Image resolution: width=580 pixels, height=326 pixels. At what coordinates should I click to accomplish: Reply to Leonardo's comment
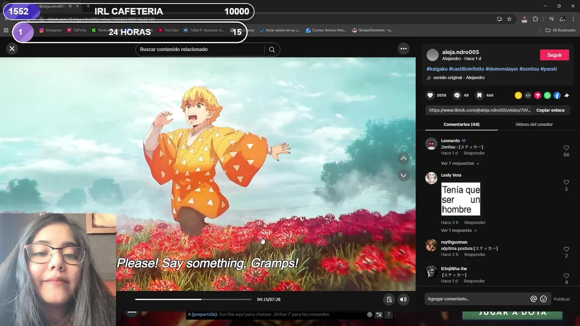[x=474, y=153]
